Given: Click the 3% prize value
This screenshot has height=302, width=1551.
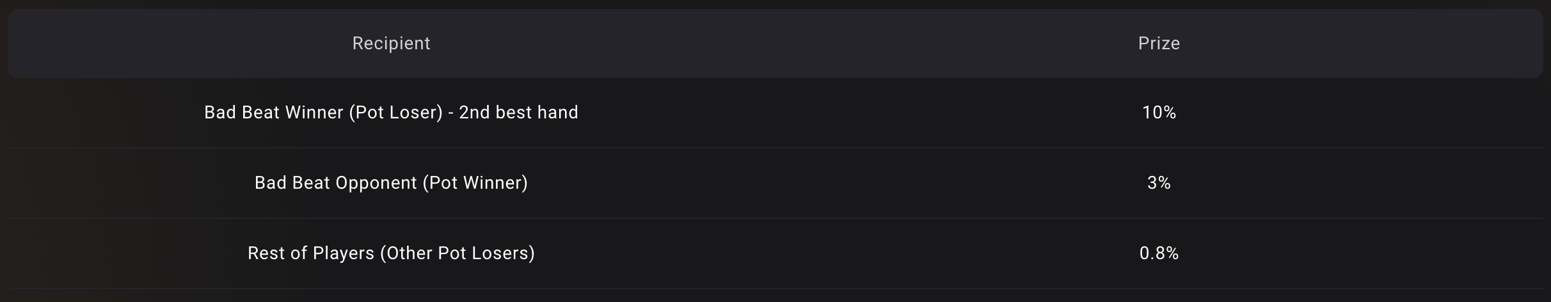Looking at the screenshot, I should [1159, 183].
